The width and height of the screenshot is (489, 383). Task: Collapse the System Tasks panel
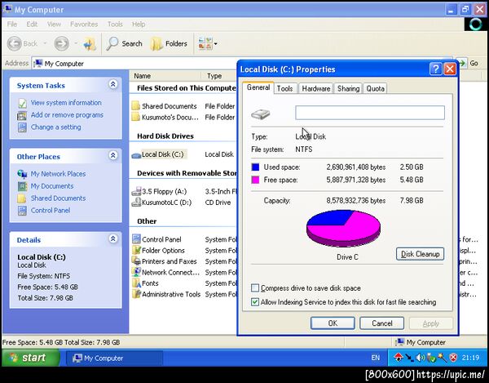pyautogui.click(x=113, y=84)
